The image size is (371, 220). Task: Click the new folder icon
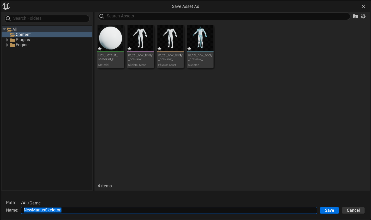(355, 16)
